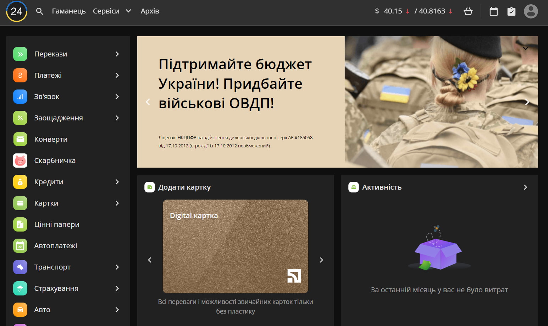Show next card type in carousel
Viewport: 548px width, 326px height.
pyautogui.click(x=321, y=260)
